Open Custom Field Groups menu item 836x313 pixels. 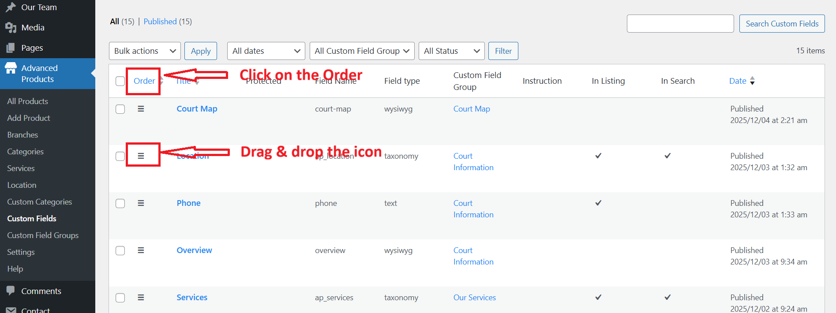pos(43,235)
